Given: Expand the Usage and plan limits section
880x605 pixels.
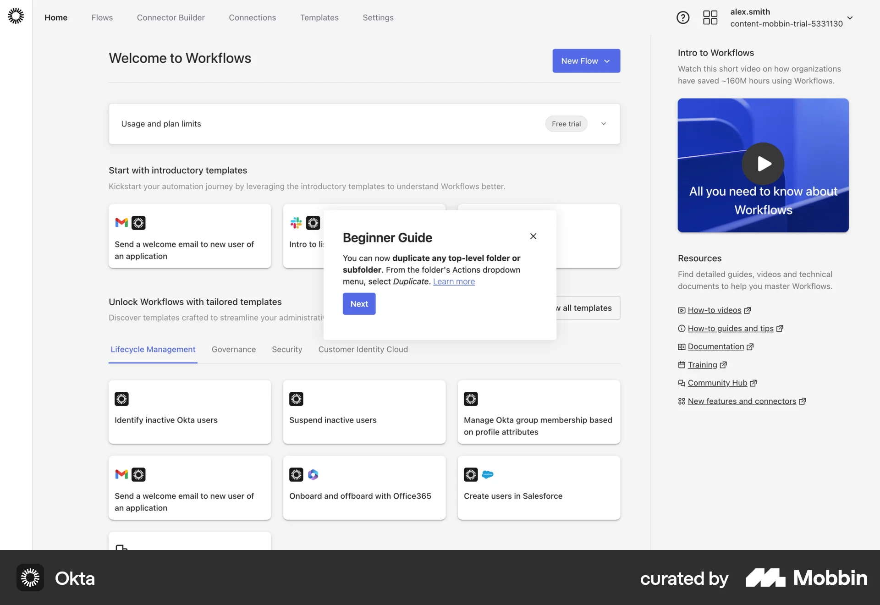Looking at the screenshot, I should (604, 124).
